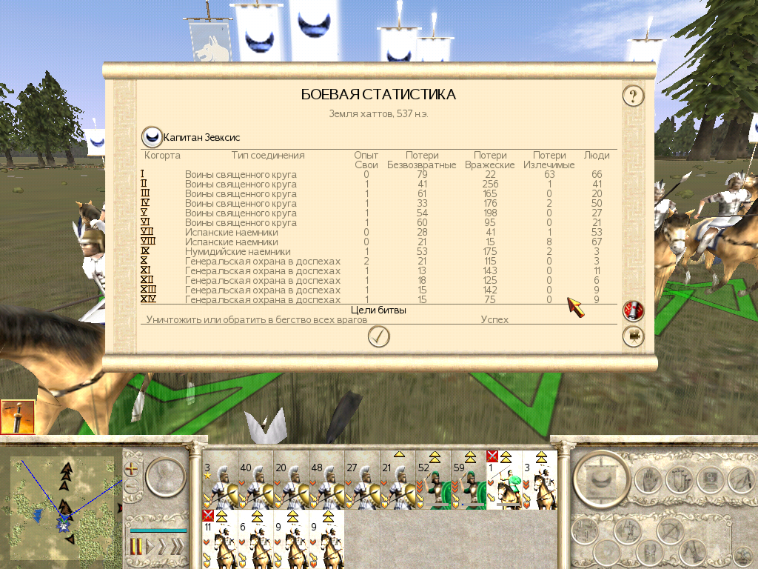This screenshot has width=758, height=569.
Task: Save battle replay using the red scroll icon
Action: [633, 310]
